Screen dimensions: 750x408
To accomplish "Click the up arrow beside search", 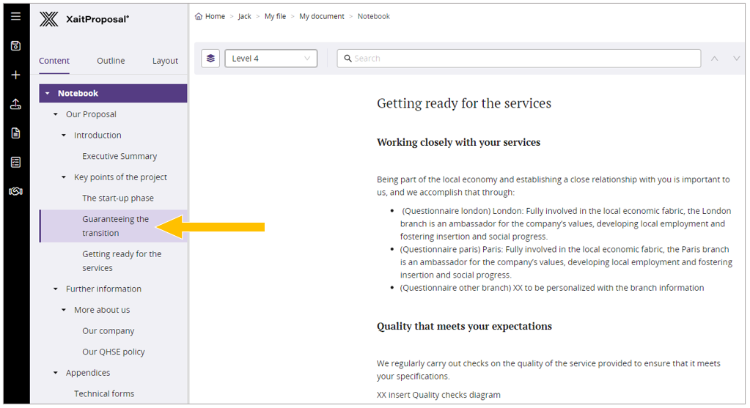I will [x=715, y=59].
